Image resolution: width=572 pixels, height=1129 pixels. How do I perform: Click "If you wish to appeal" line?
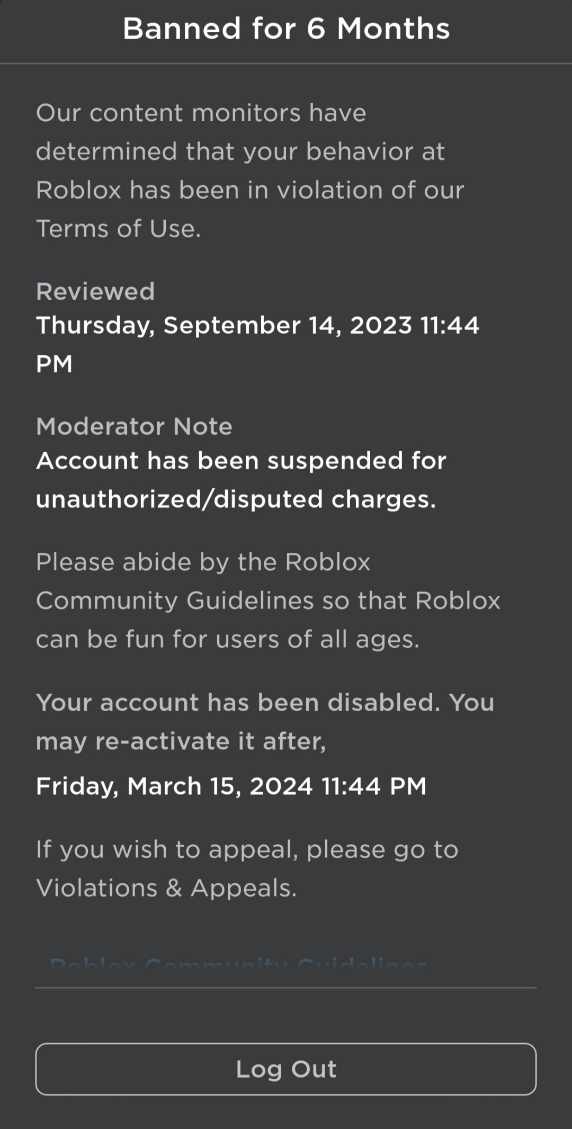point(247,849)
